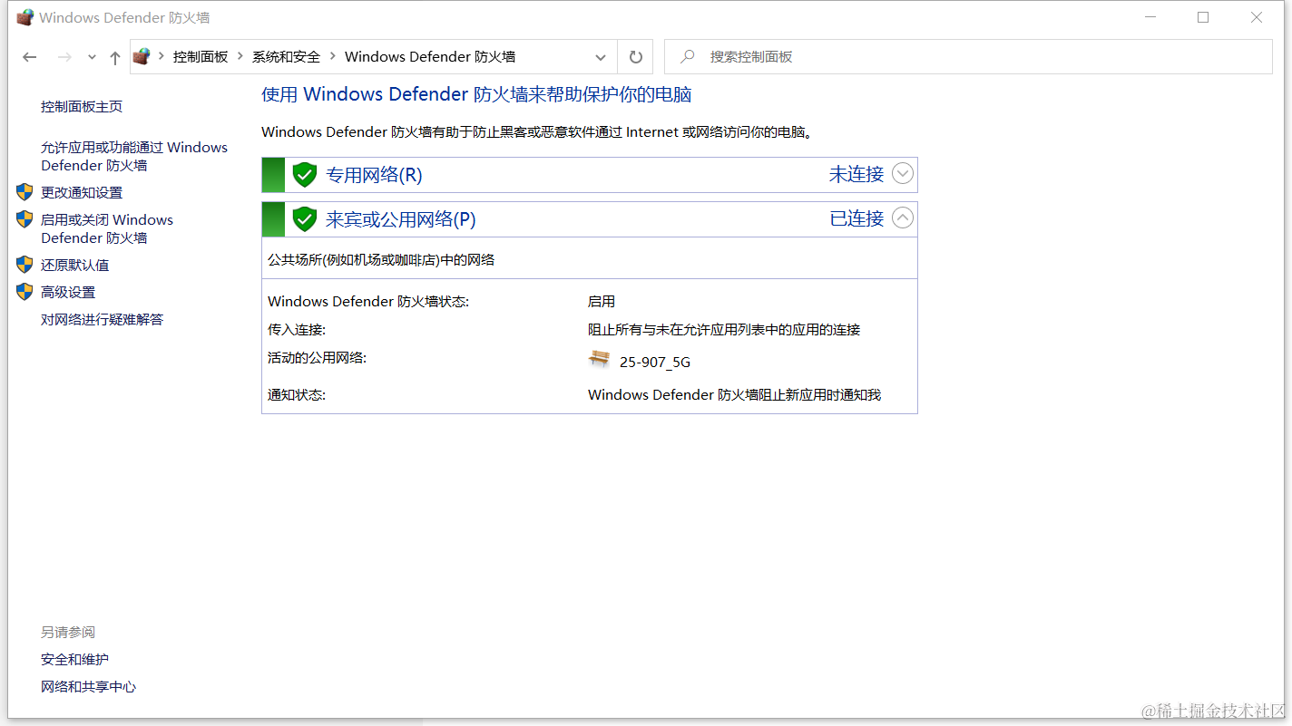The width and height of the screenshot is (1292, 726).
Task: Click the forward navigation arrow
Action: click(64, 57)
